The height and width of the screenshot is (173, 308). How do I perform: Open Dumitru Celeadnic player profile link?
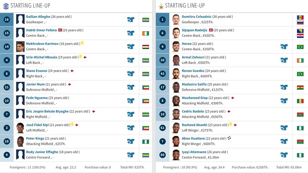point(197,17)
